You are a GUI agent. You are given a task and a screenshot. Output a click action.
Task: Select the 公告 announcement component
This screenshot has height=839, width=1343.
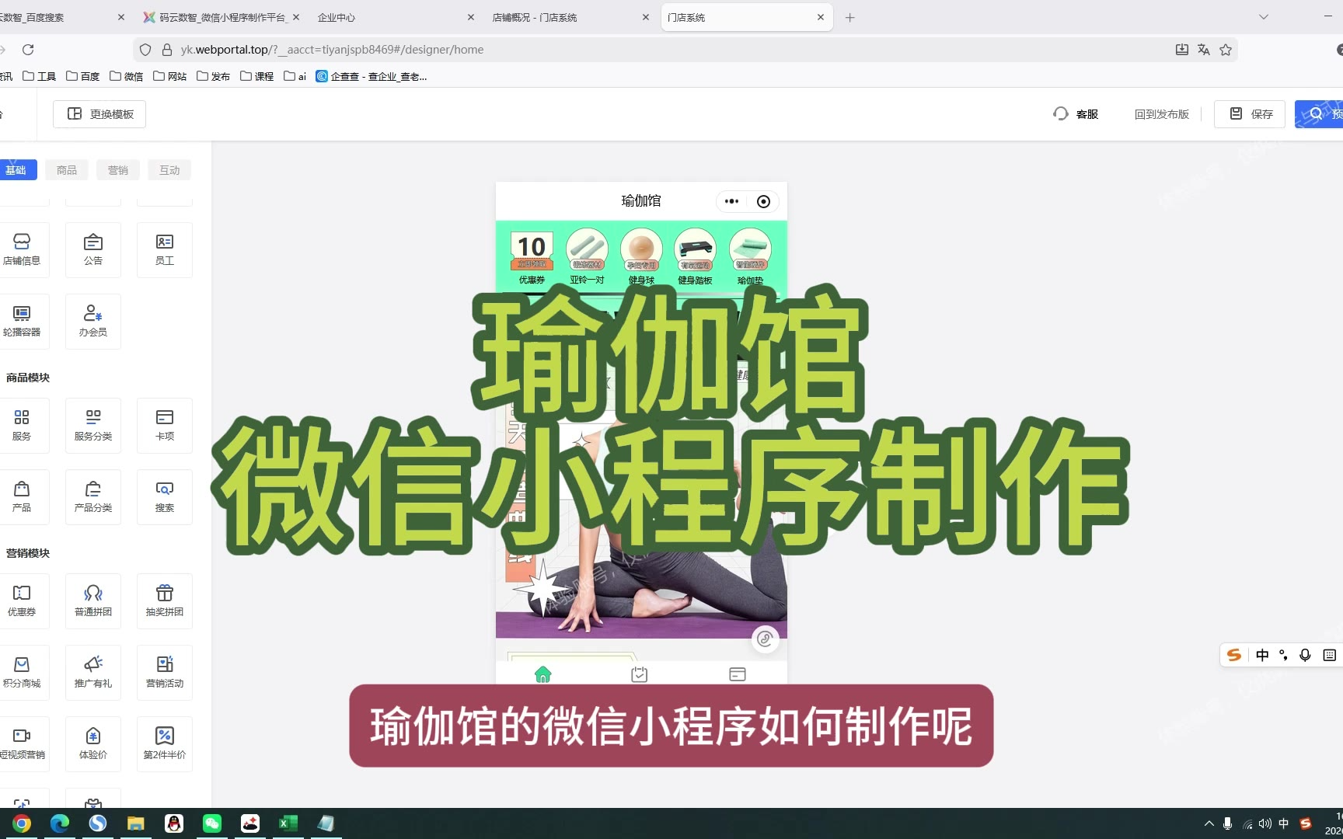pyautogui.click(x=93, y=249)
